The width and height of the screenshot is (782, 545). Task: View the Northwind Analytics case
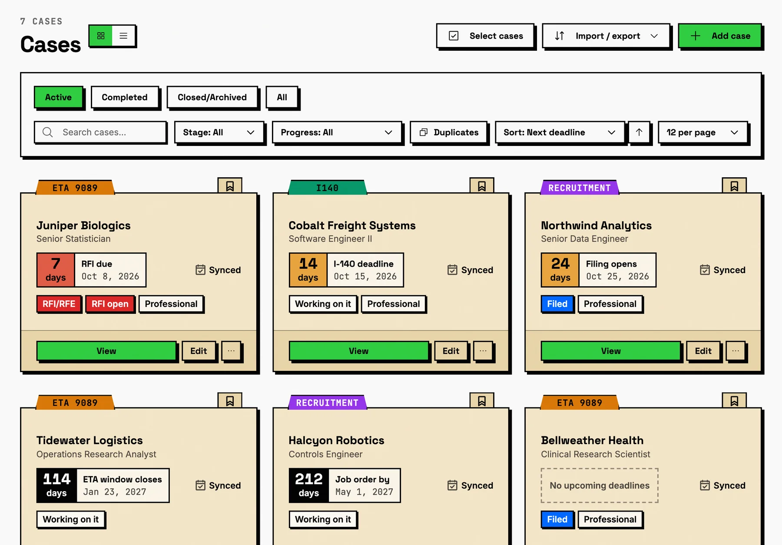(610, 350)
